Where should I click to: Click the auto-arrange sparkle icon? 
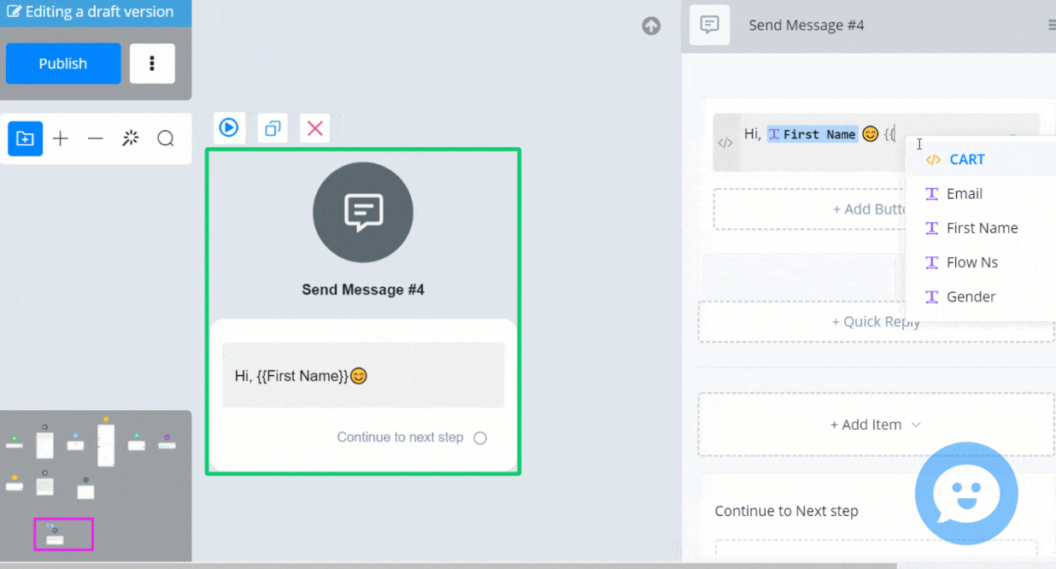pos(131,138)
